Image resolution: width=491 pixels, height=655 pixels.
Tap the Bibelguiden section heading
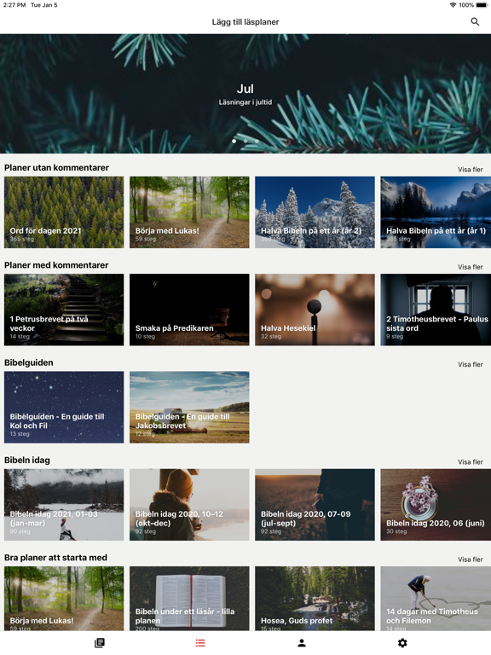tap(29, 362)
